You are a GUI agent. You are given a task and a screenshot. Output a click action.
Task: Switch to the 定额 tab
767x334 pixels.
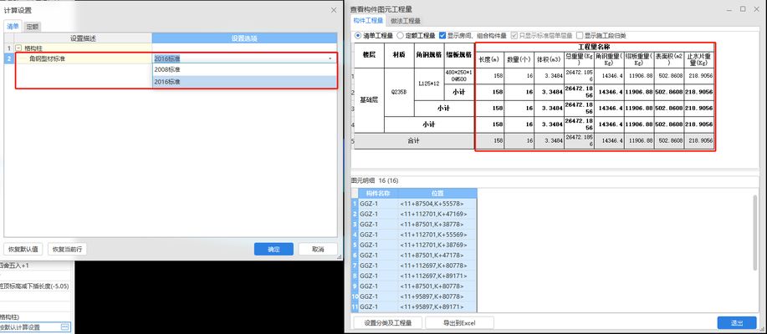coord(33,27)
